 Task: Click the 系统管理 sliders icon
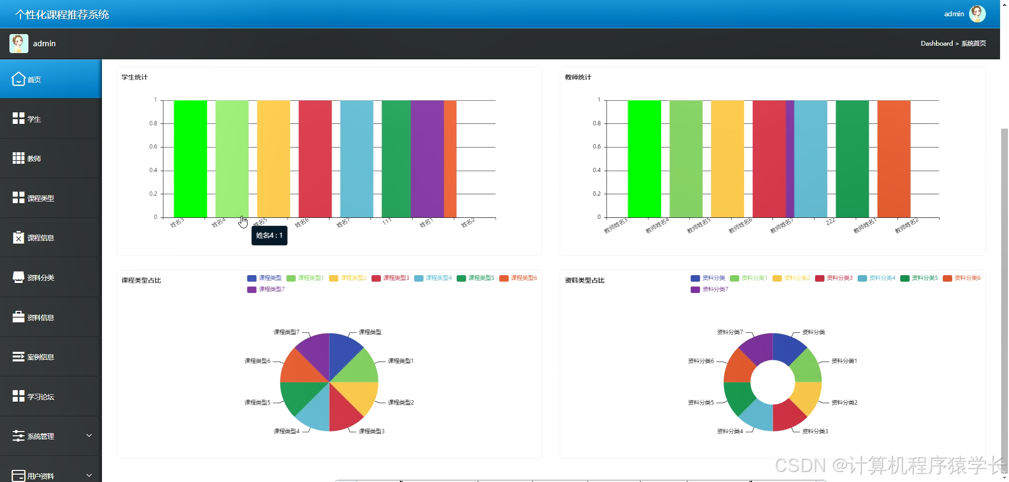tap(18, 436)
